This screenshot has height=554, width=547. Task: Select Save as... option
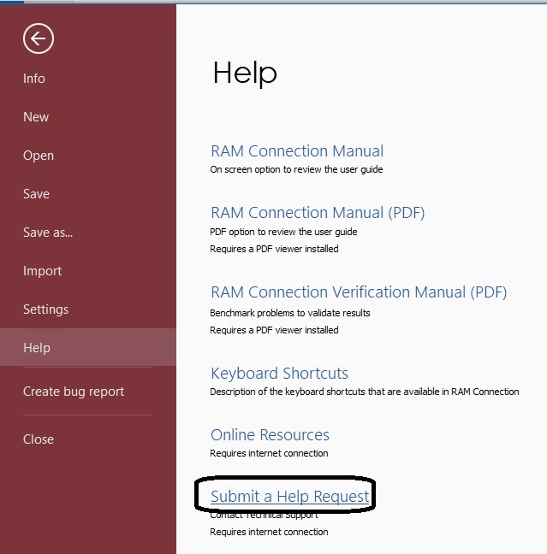coord(48,233)
